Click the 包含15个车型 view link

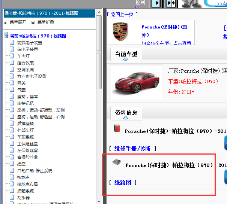click(x=166, y=43)
